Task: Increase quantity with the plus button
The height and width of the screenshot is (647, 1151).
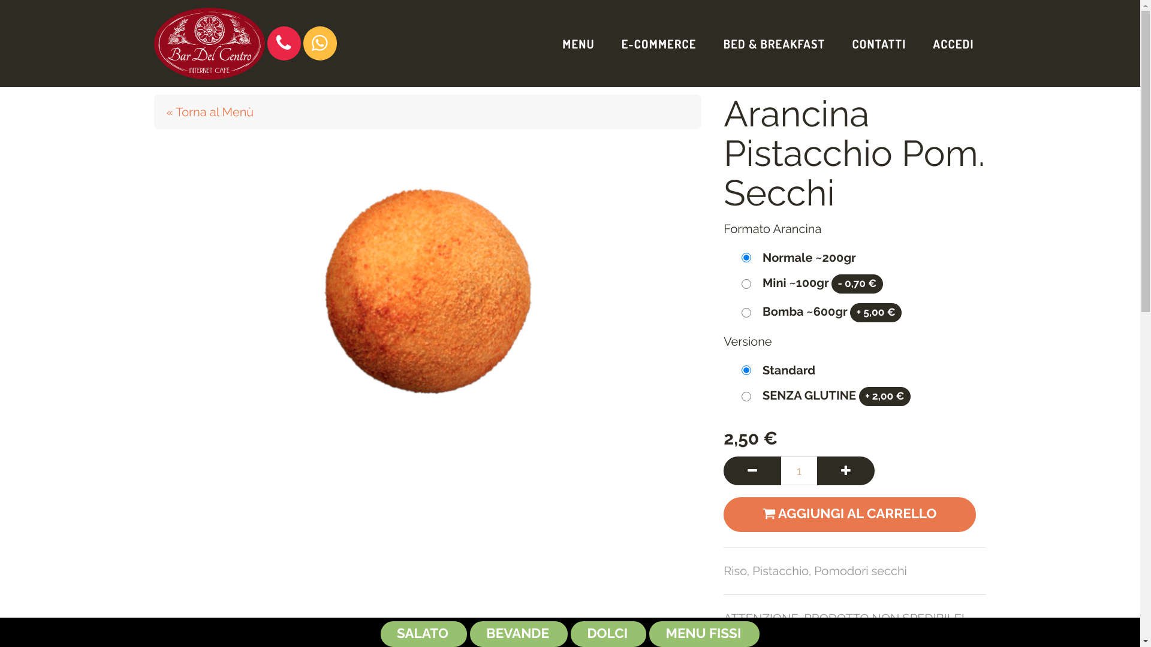Action: [846, 471]
